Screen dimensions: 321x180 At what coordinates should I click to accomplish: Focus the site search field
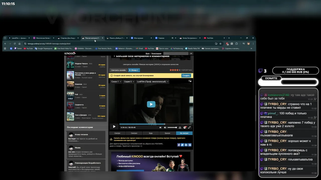(176, 53)
